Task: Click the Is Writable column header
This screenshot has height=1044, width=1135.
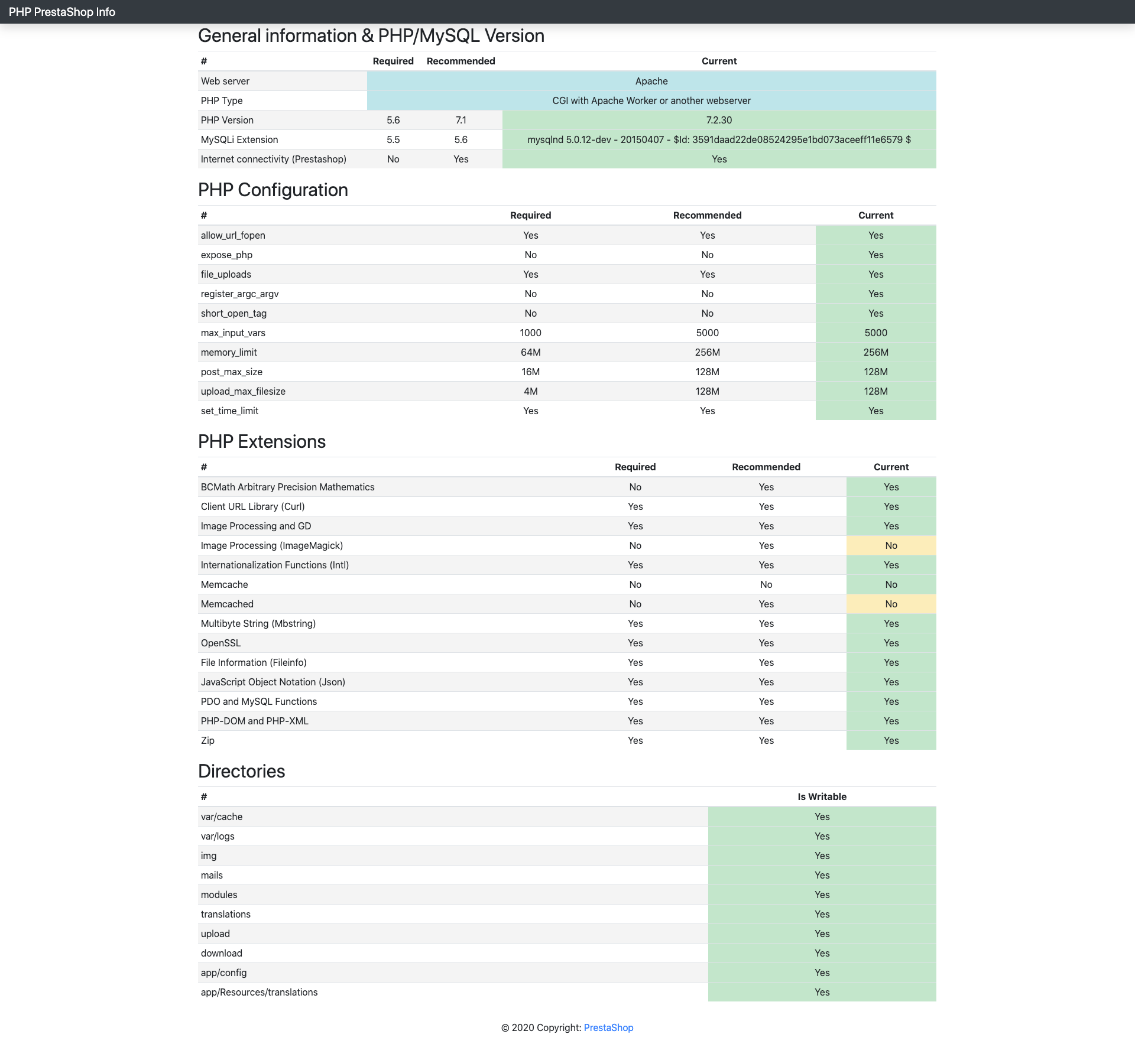Action: [822, 796]
